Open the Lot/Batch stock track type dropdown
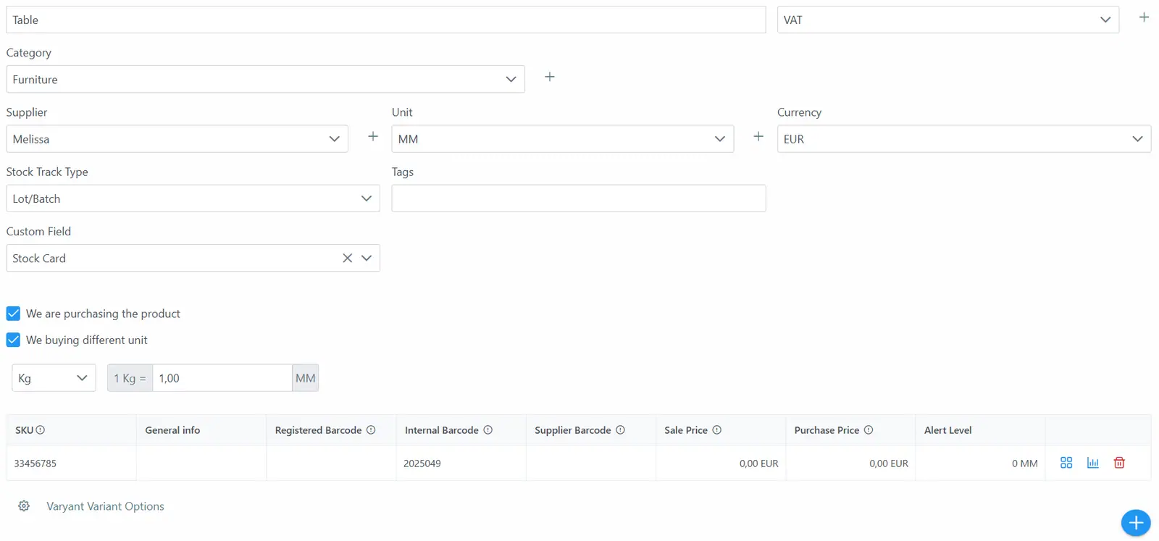1159x541 pixels. coord(193,198)
